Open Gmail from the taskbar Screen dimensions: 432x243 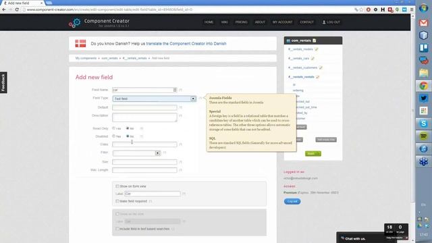tap(423, 22)
